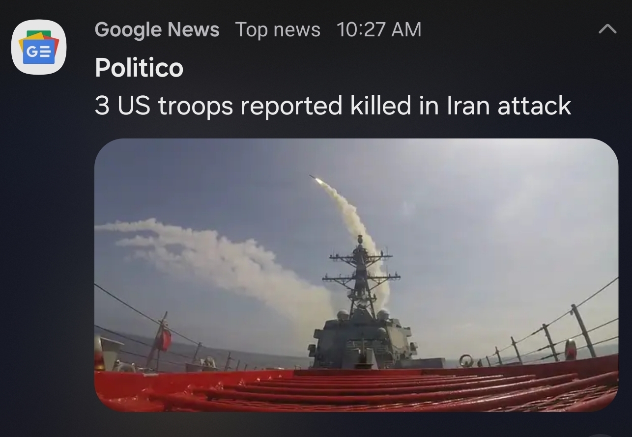The height and width of the screenshot is (437, 632).
Task: Open the warship missile launch thumbnail
Action: coord(356,275)
